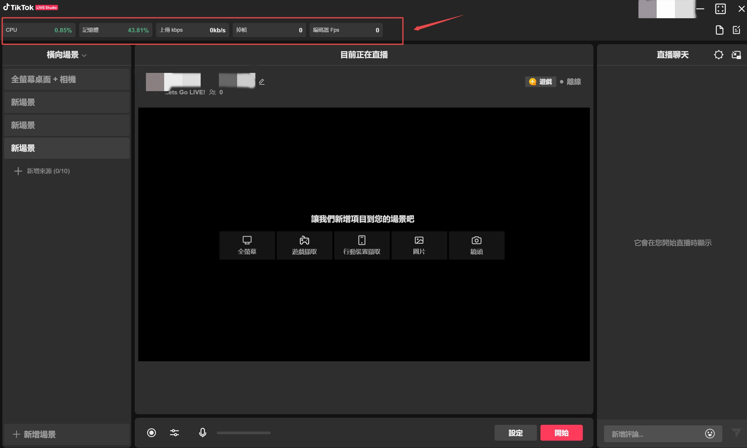Click the 新增評論 comment input field
The image size is (747, 448).
click(653, 434)
